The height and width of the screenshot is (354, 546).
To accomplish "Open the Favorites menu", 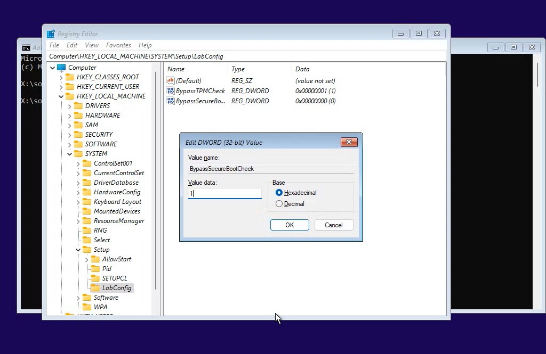I will (118, 45).
